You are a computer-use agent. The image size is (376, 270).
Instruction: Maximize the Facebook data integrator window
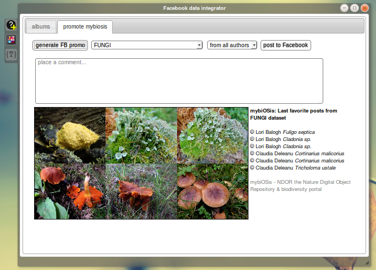[354, 8]
